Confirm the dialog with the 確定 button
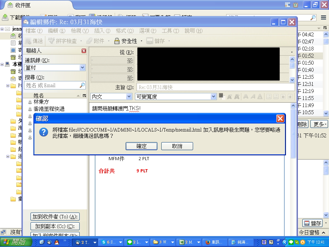The width and height of the screenshot is (329, 247). [141, 146]
